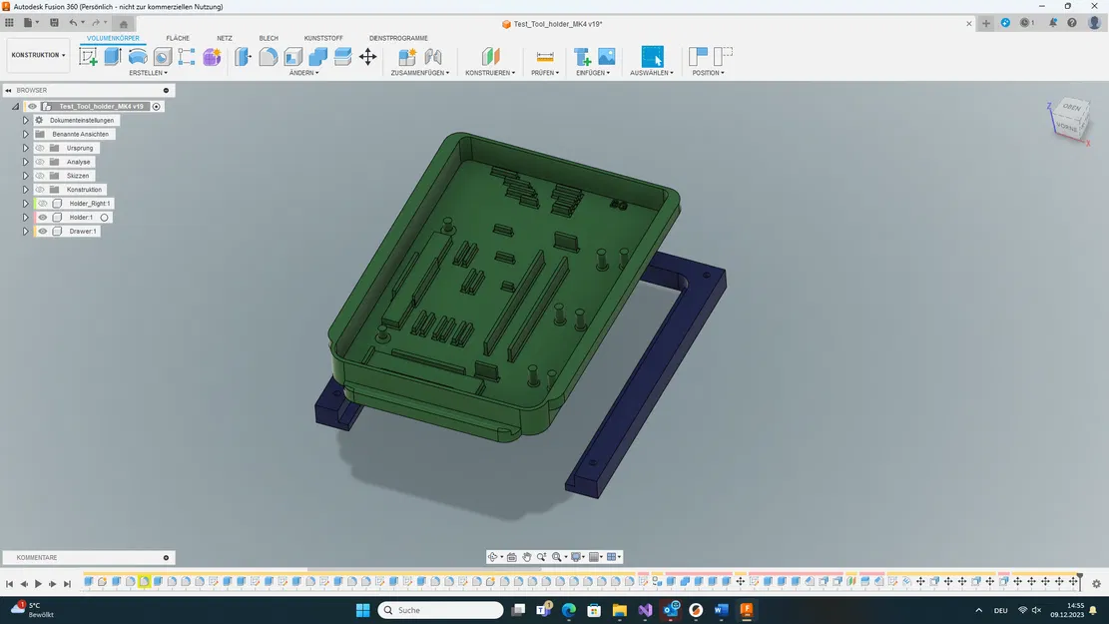The width and height of the screenshot is (1109, 624).
Task: Select the Revolve tool
Action: click(138, 57)
